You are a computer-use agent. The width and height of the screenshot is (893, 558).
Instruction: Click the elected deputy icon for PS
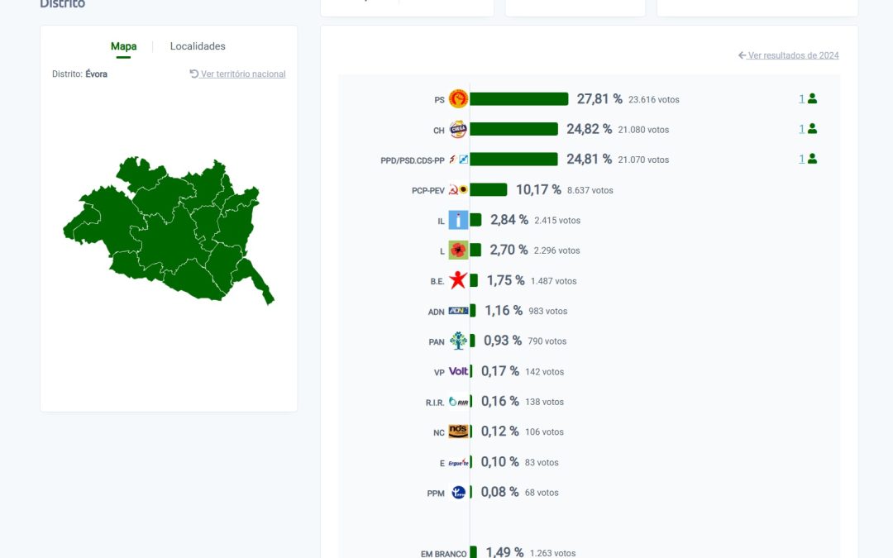(x=812, y=99)
